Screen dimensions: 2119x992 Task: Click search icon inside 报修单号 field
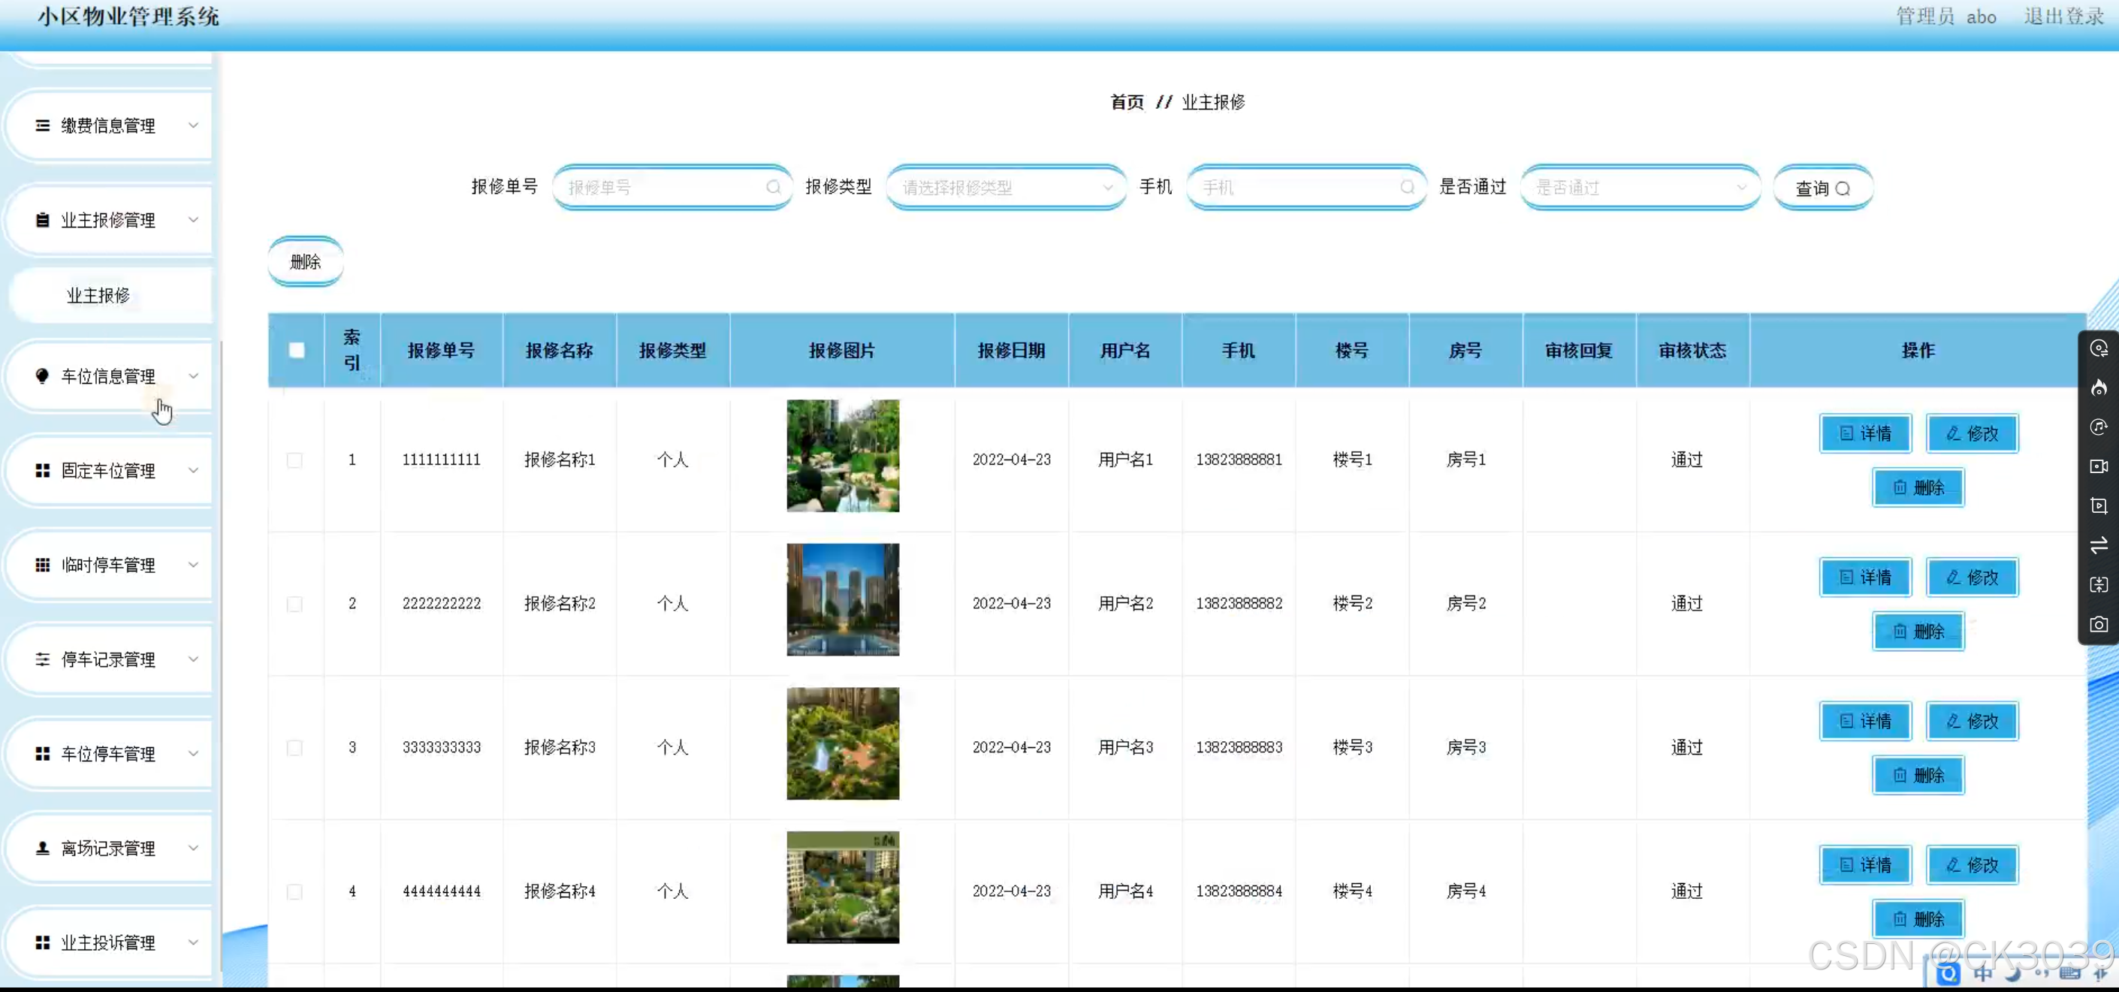(772, 188)
